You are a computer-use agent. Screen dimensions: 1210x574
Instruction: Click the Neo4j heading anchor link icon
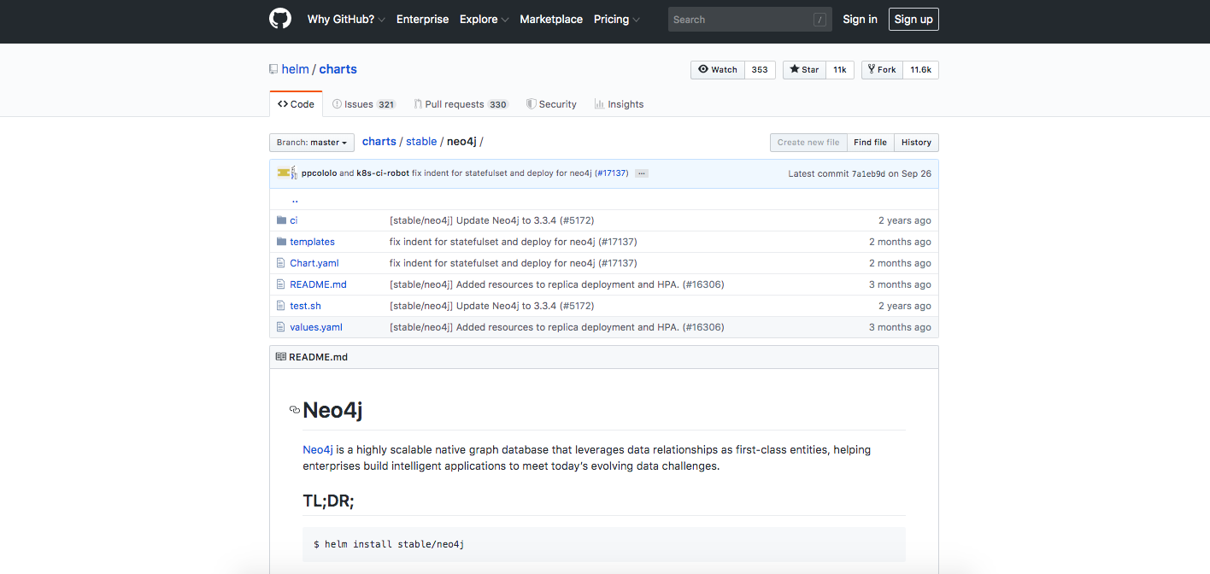click(x=295, y=410)
